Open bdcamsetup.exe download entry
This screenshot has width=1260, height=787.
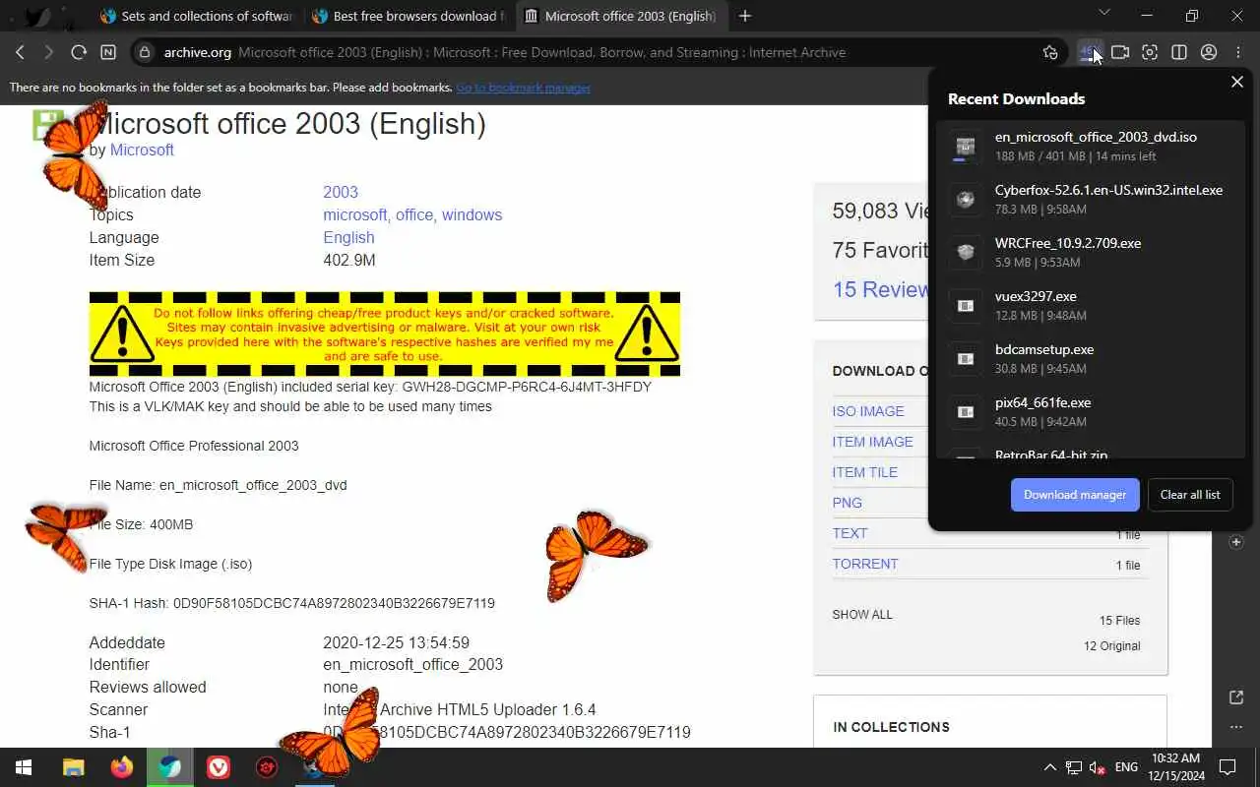pos(1089,359)
